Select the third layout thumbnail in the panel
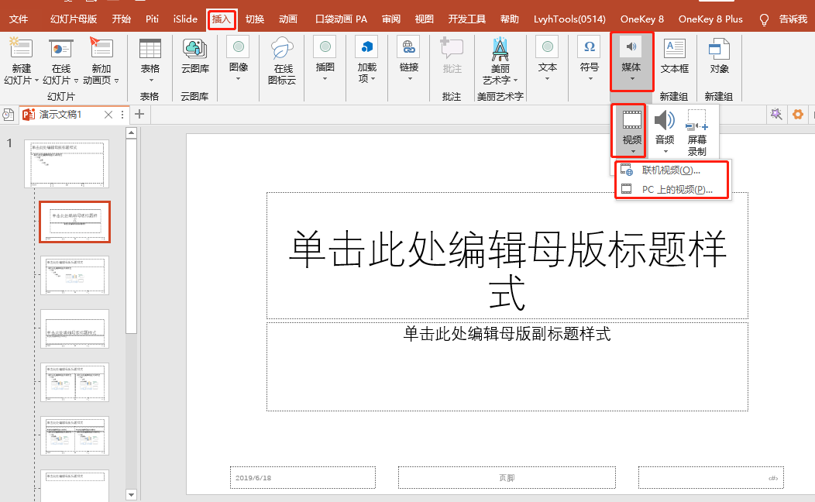This screenshot has width=815, height=502. tap(75, 275)
